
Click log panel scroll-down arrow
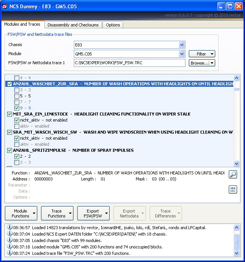tap(236, 253)
